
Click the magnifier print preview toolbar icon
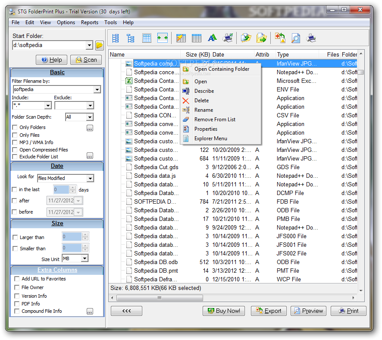pyautogui.click(x=295, y=38)
